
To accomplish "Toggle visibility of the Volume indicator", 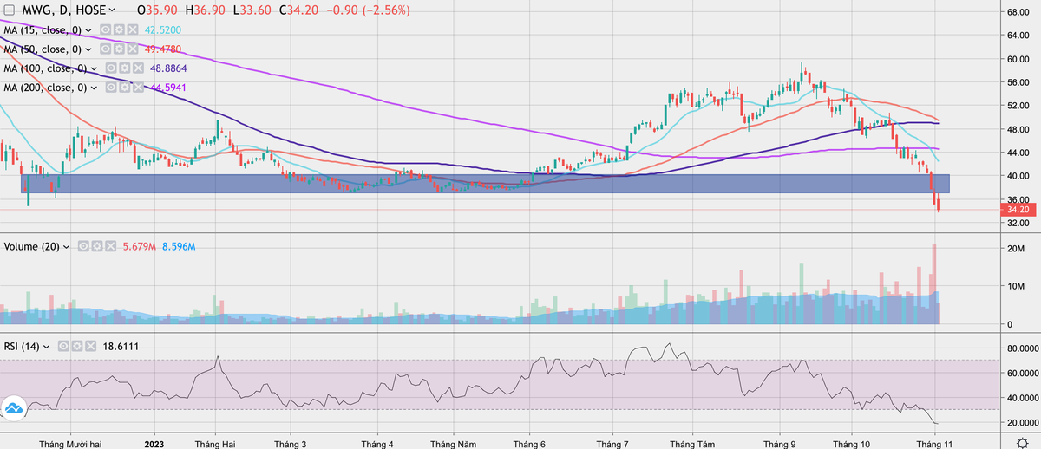I will [x=84, y=247].
